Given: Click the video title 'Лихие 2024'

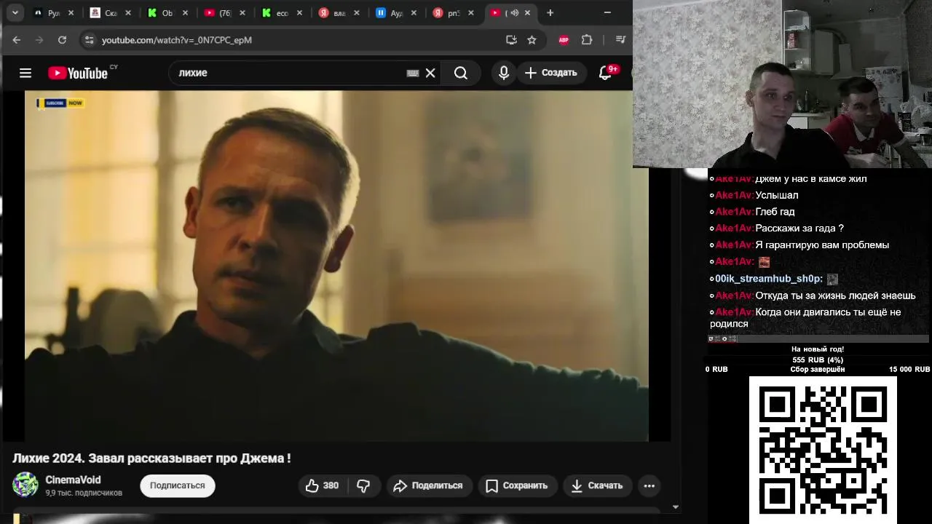Looking at the screenshot, I should coord(151,458).
